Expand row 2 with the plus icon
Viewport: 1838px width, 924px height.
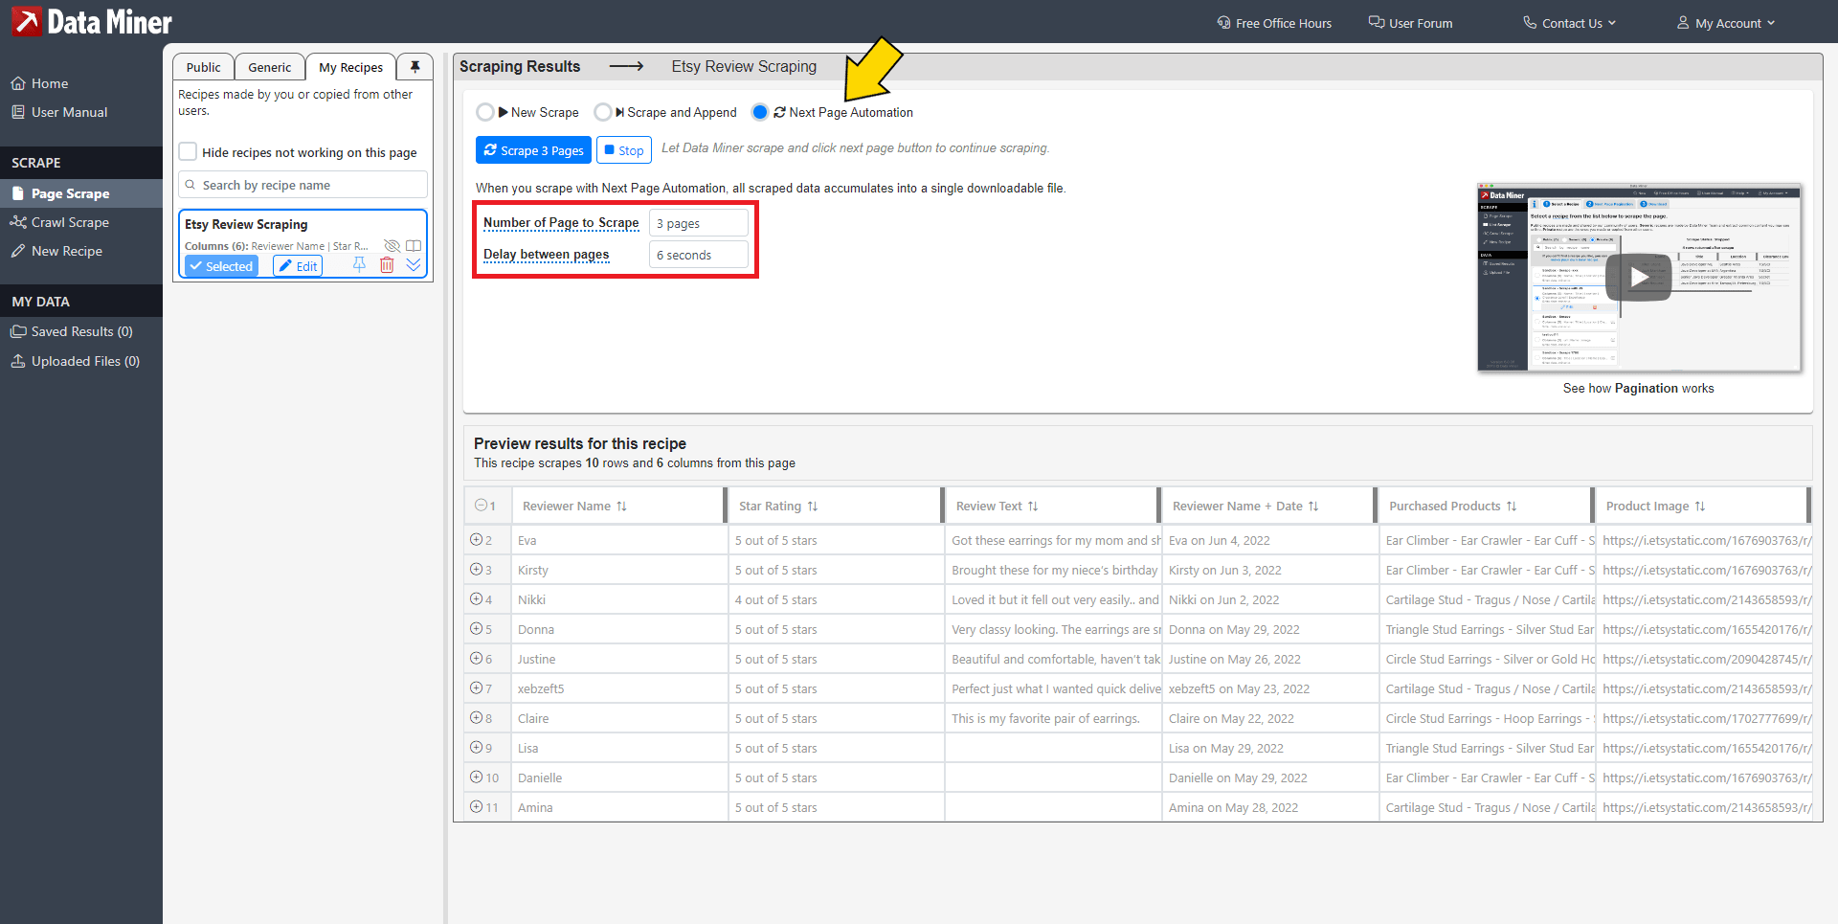coord(477,540)
